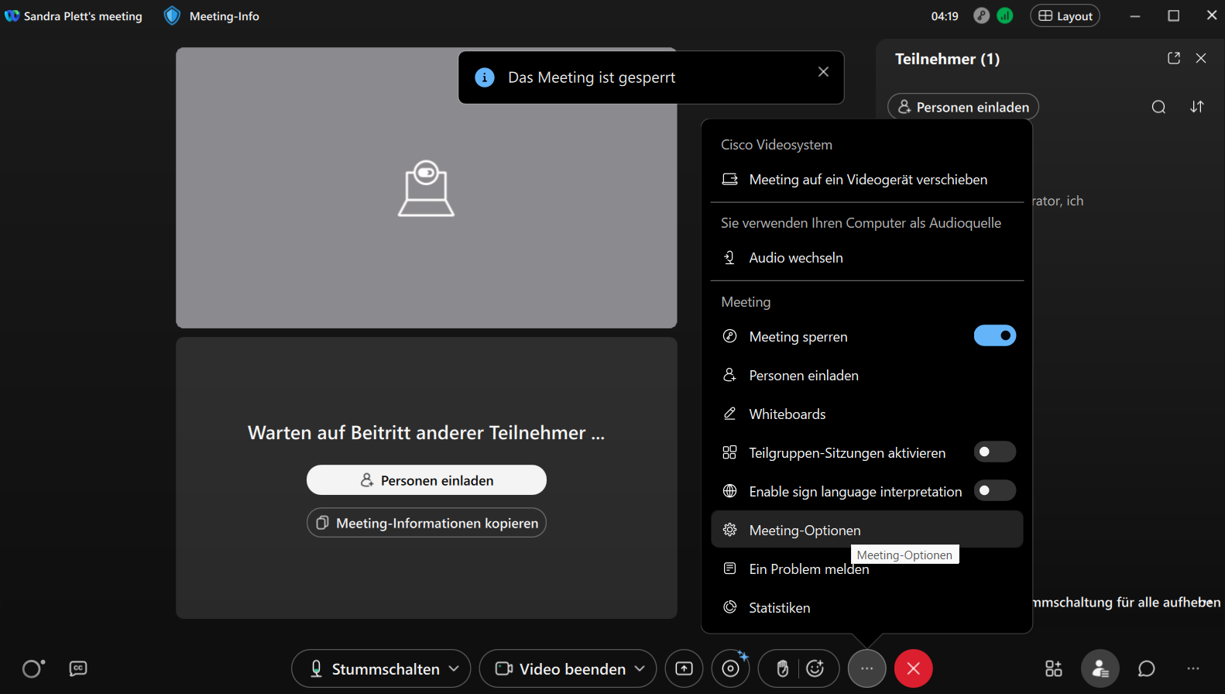
Task: Open the record meeting button
Action: [730, 668]
